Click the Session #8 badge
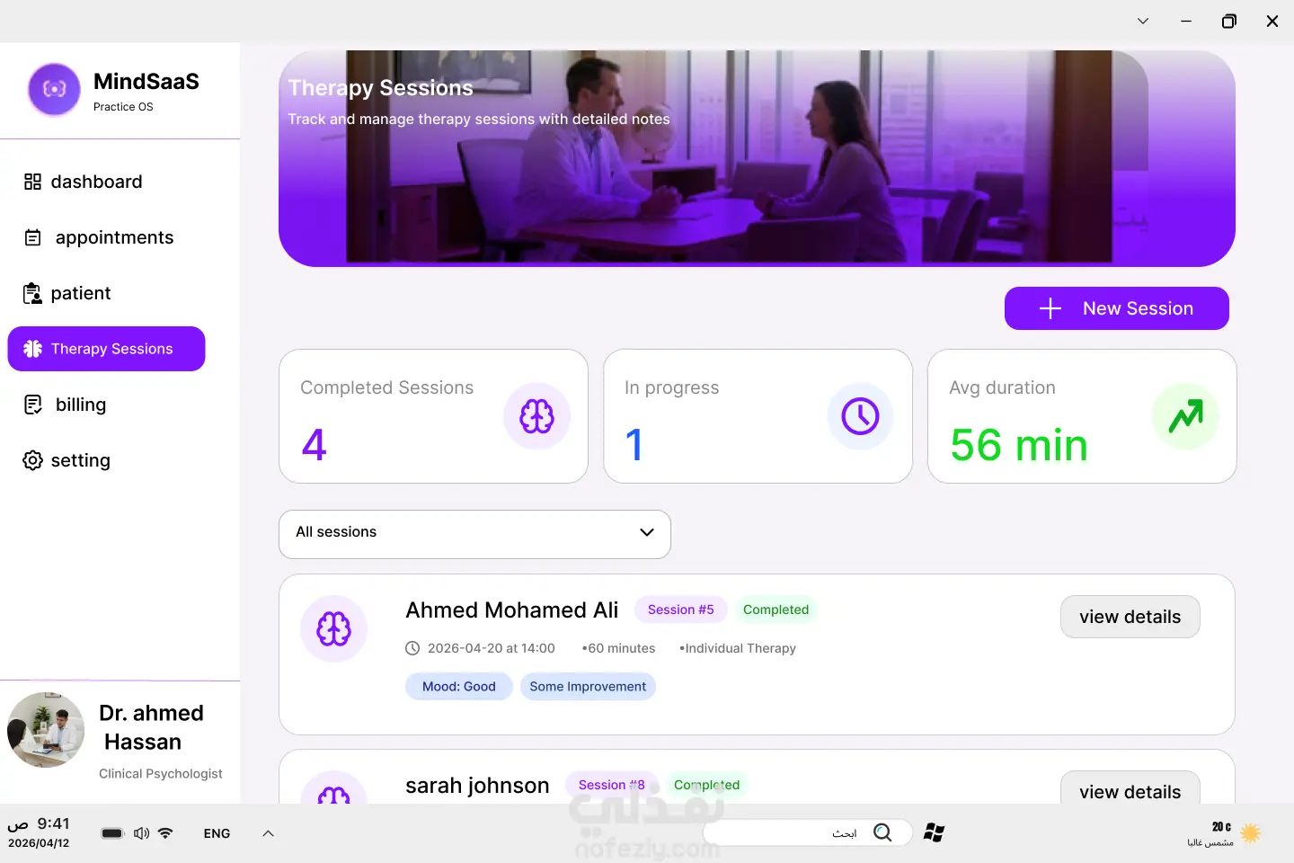The image size is (1294, 863). 611,785
